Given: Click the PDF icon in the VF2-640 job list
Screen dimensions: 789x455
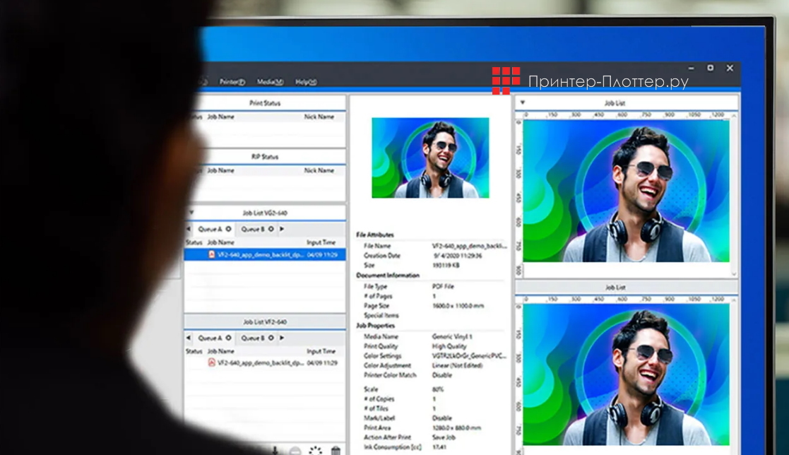Looking at the screenshot, I should [211, 362].
